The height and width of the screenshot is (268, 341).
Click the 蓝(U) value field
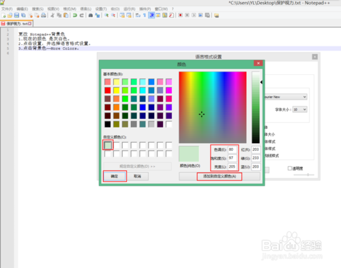coord(256,166)
